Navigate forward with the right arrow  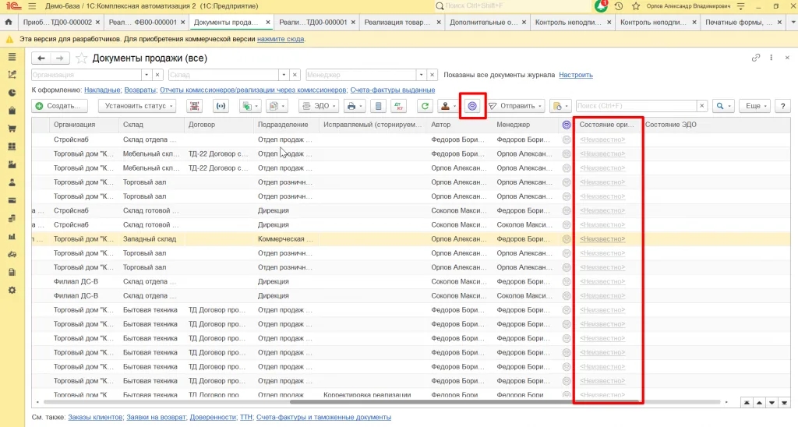[59, 58]
